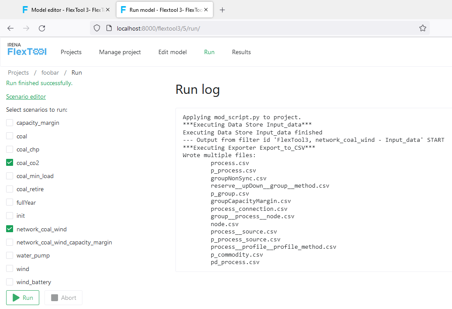Deselect the network_coal_wind scenario
The height and width of the screenshot is (309, 452).
(x=10, y=229)
